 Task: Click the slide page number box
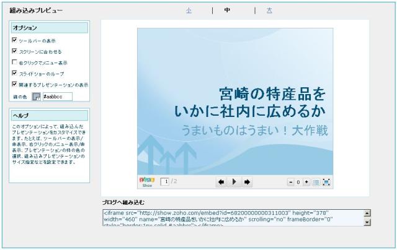(x=165, y=181)
